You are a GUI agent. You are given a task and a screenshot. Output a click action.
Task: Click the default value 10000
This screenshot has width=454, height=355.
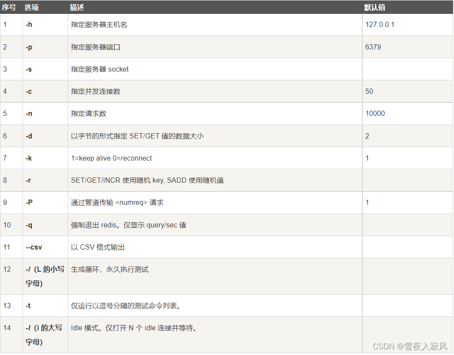[x=375, y=114]
